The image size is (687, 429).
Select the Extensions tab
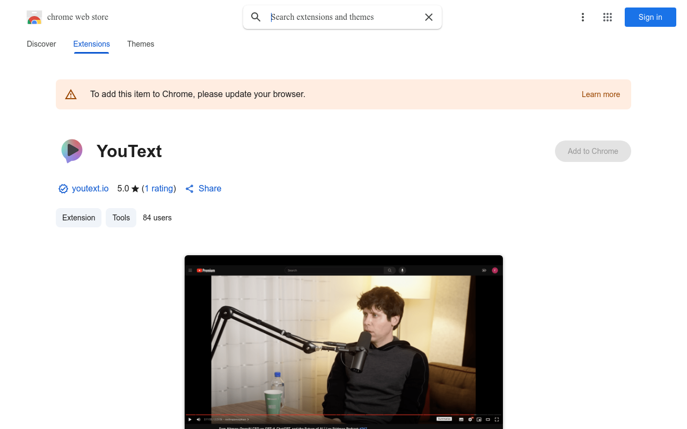tap(92, 44)
